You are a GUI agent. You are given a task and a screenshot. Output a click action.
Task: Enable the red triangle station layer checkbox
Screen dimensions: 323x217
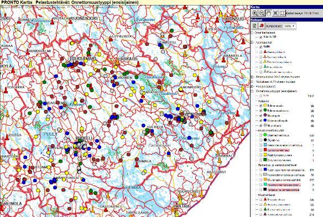click(261, 52)
